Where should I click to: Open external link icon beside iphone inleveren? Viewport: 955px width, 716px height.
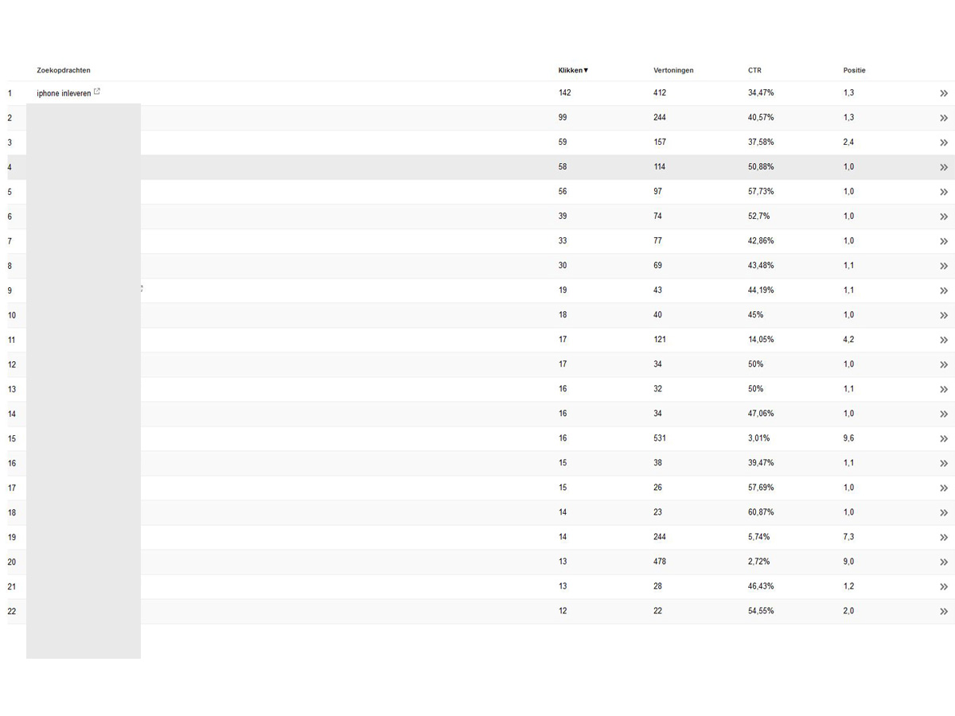(x=97, y=91)
